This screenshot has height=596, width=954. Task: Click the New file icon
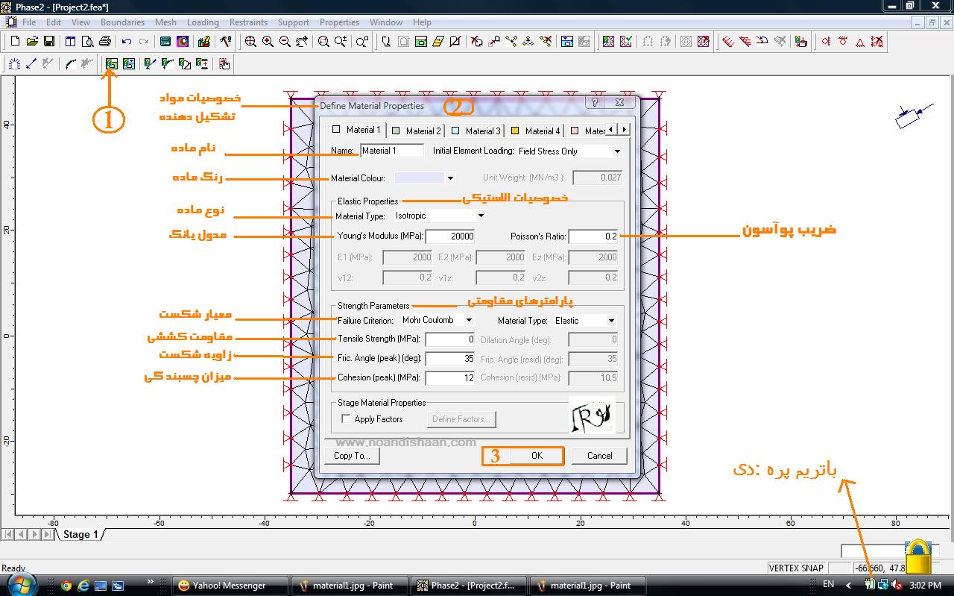coord(15,42)
